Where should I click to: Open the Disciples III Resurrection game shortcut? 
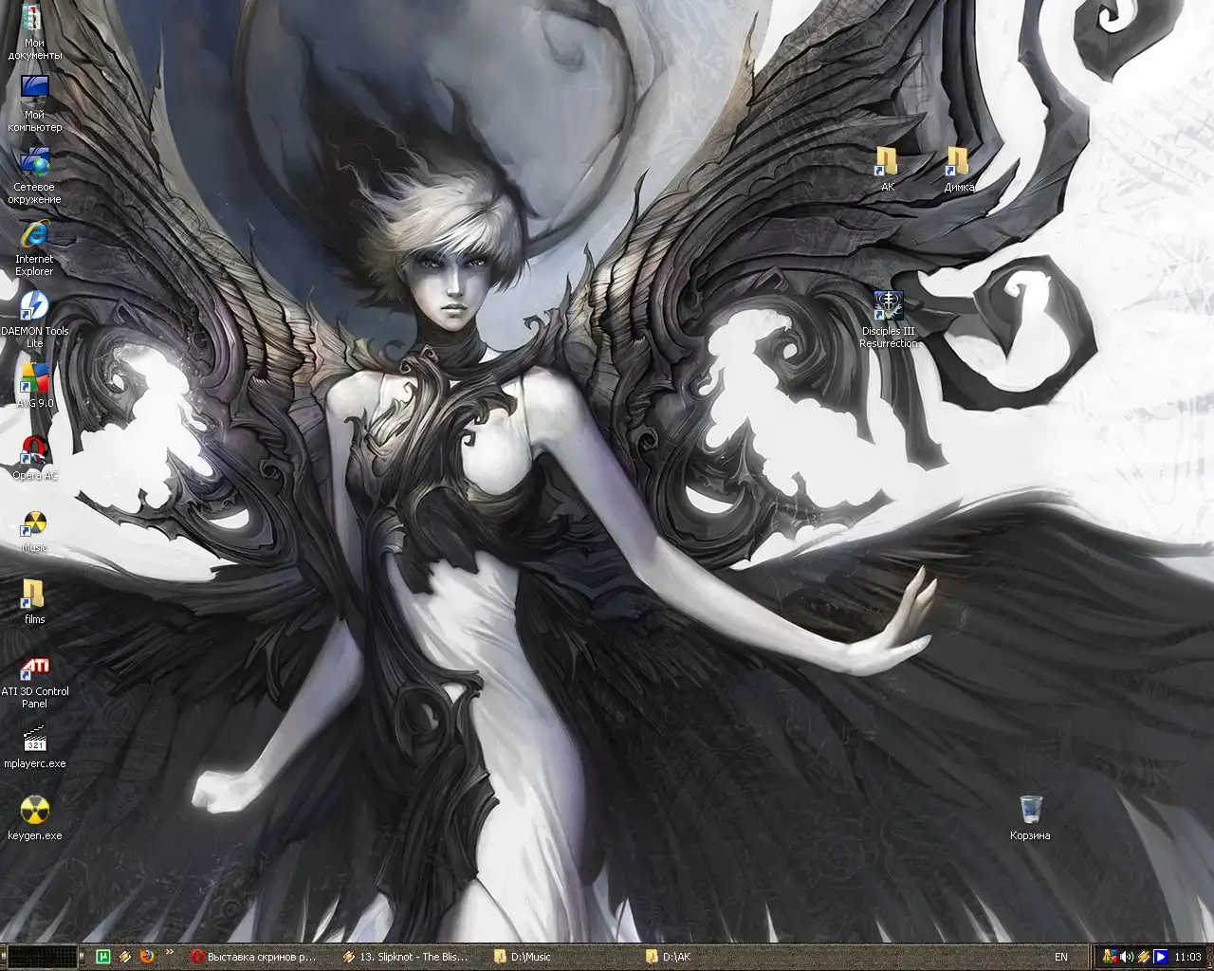pyautogui.click(x=888, y=307)
